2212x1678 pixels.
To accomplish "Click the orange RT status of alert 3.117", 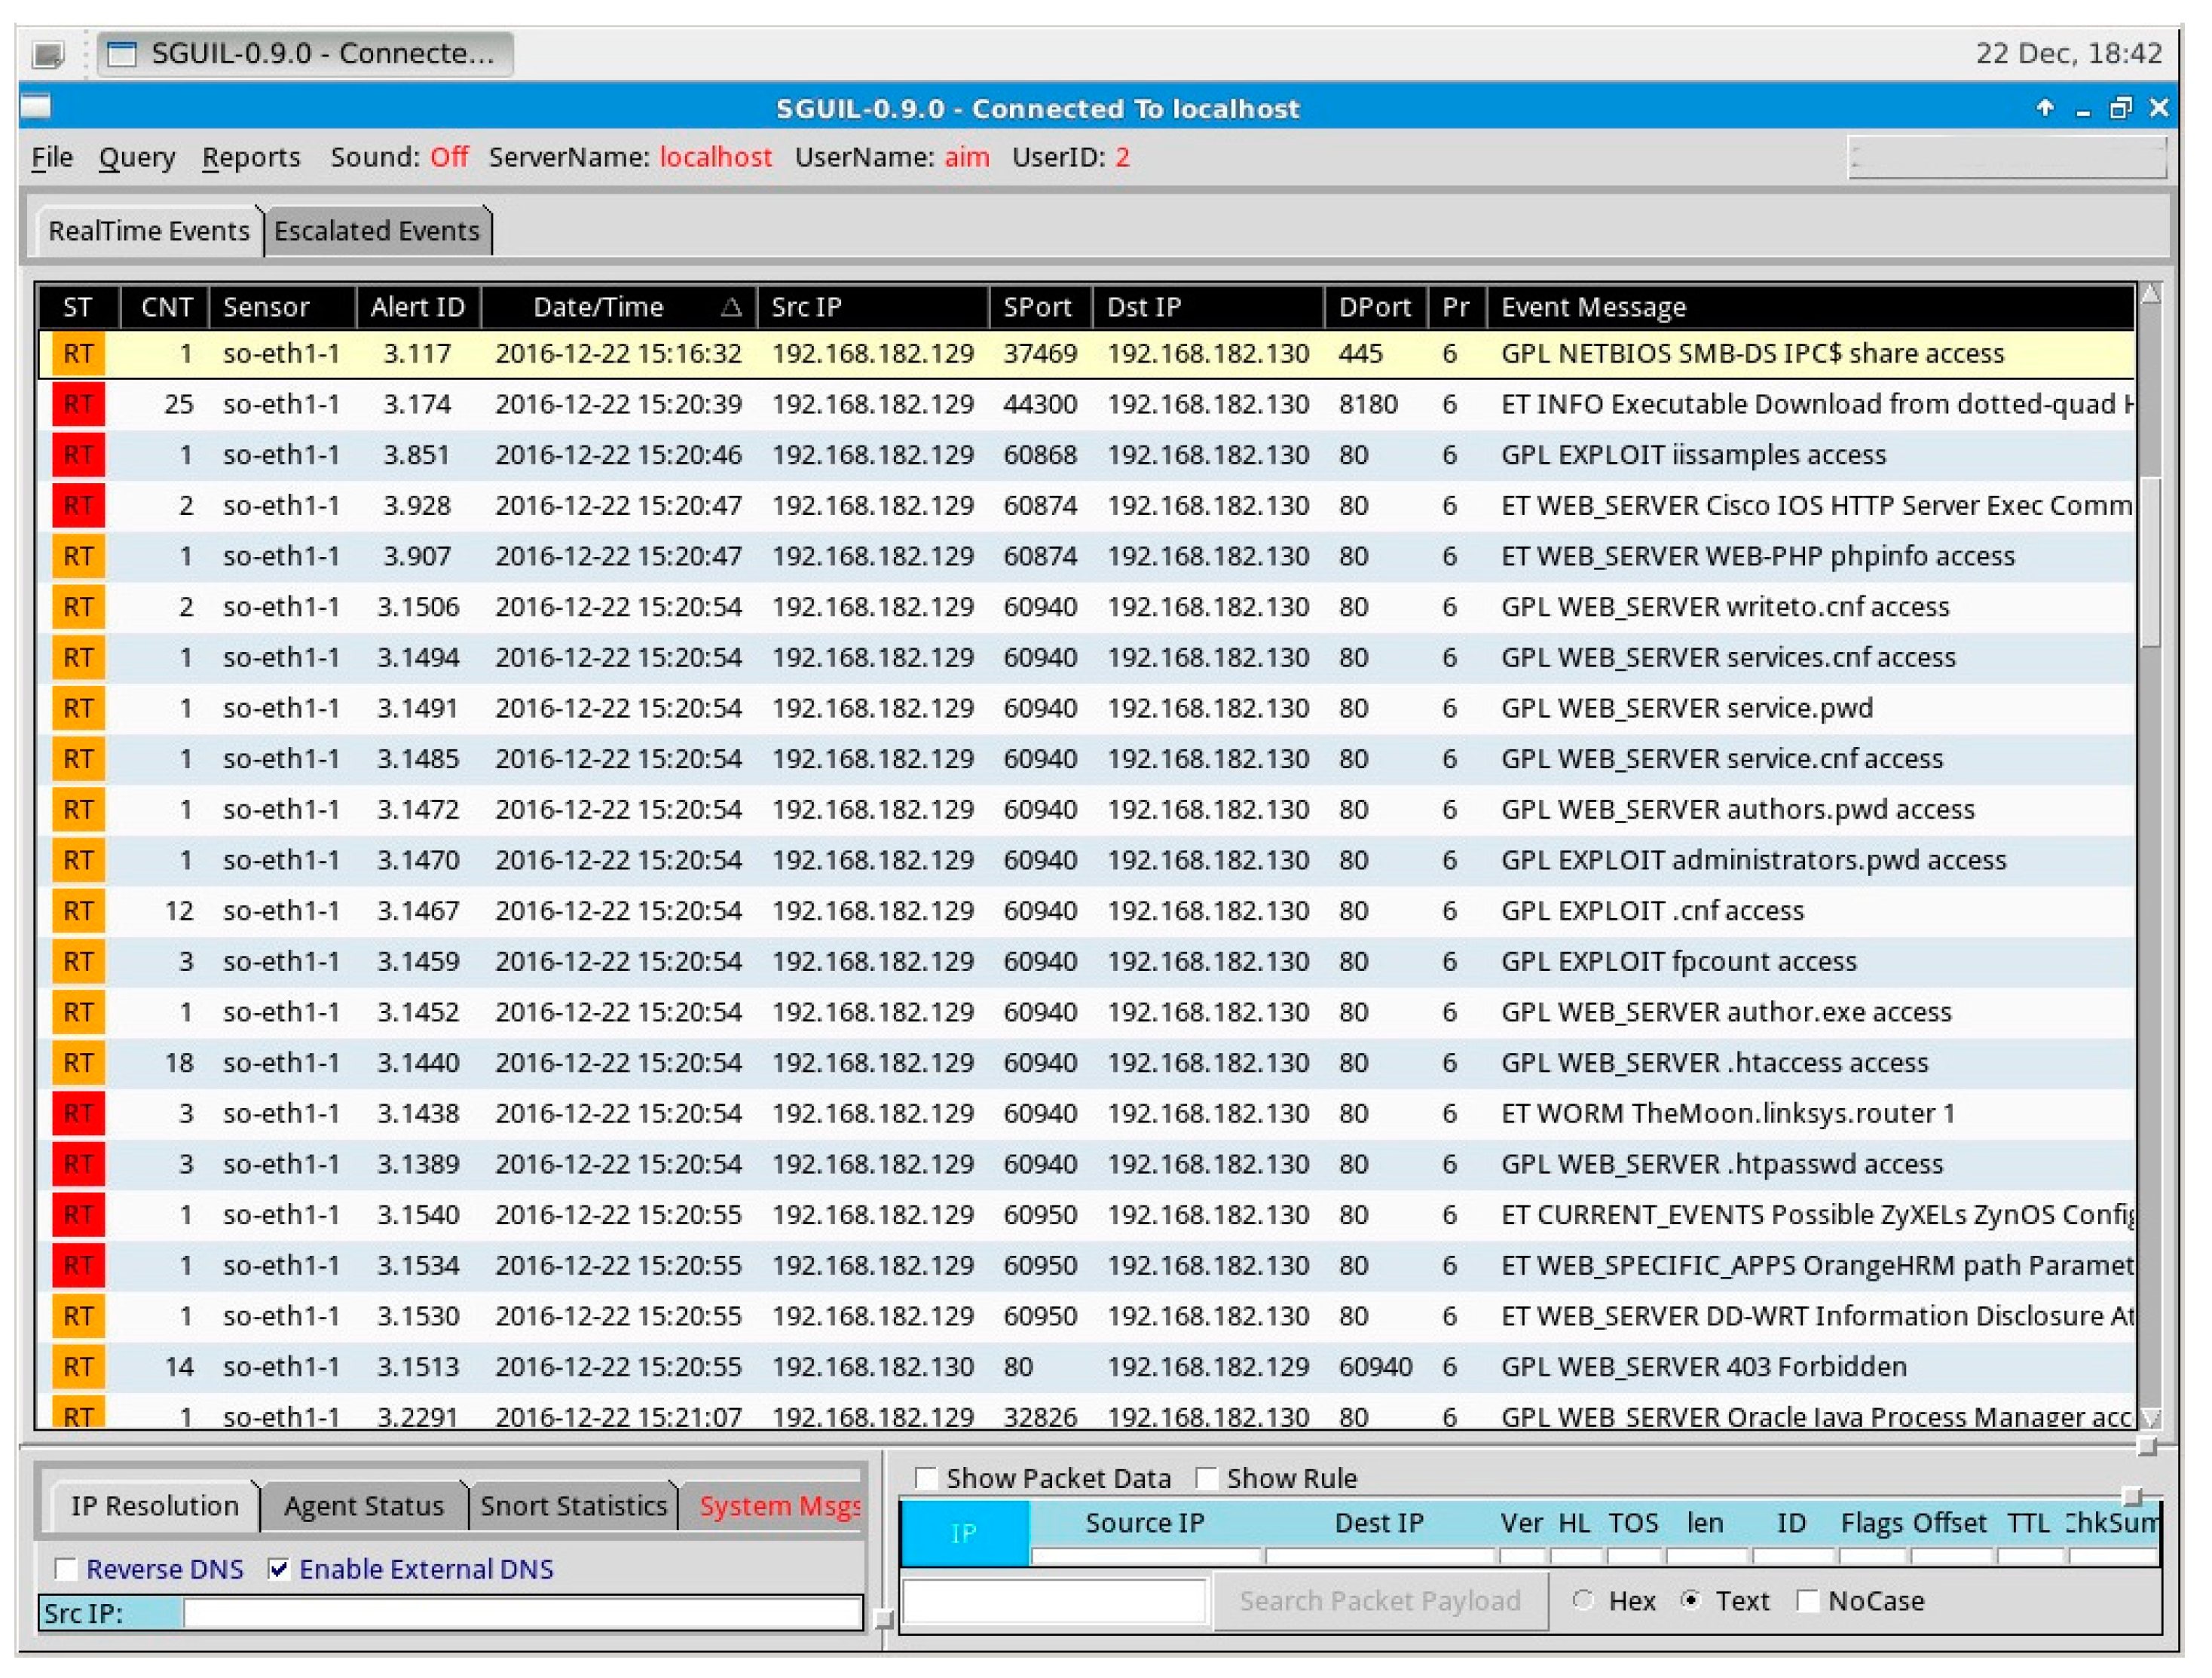I will pyautogui.click(x=78, y=354).
